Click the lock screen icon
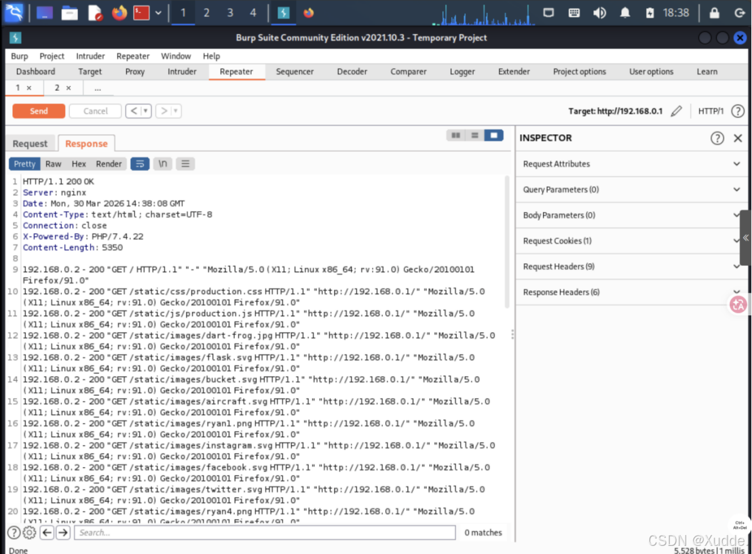The width and height of the screenshot is (752, 554). pos(714,13)
